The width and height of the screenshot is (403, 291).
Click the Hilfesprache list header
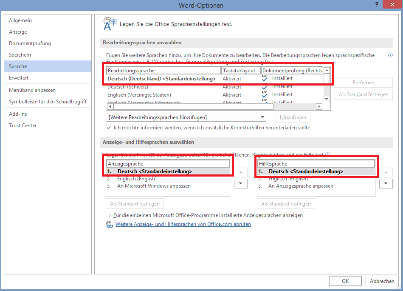[x=316, y=164]
